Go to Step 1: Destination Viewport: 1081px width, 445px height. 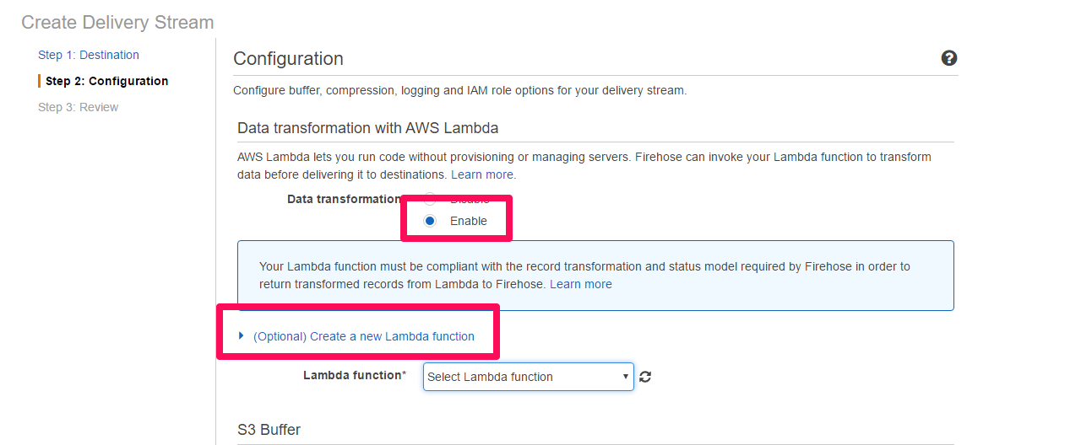click(89, 55)
